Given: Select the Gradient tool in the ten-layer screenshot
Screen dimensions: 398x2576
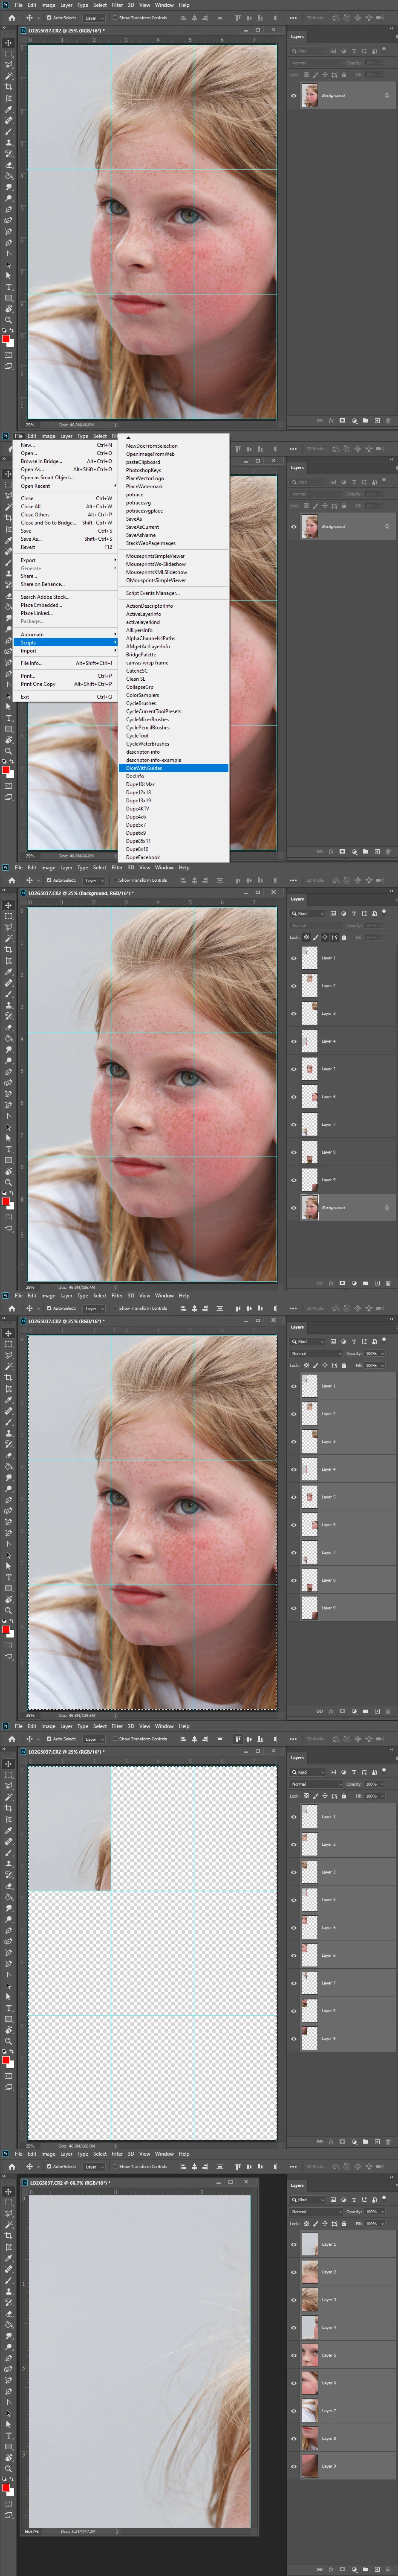Looking at the screenshot, I should point(8,1038).
